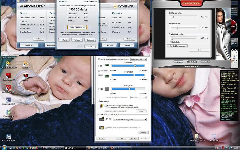The width and height of the screenshot is (240, 150).
Task: Click OK button in ExperTool
Action: click(x=178, y=62)
